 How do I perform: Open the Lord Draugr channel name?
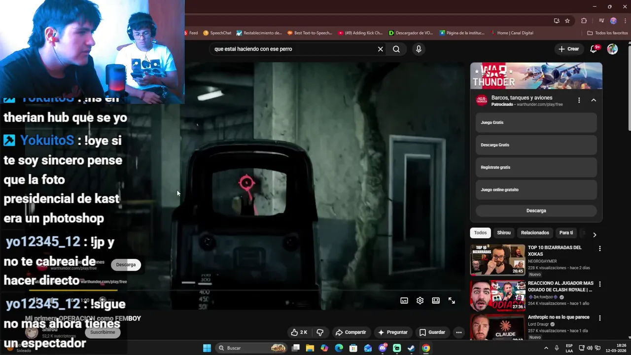coord(539,324)
